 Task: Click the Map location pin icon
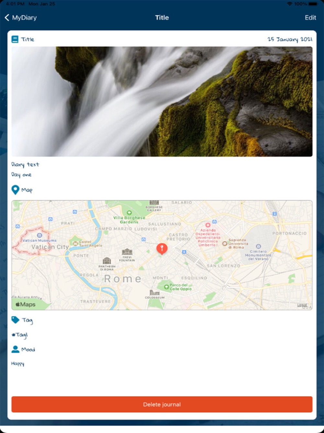click(x=15, y=190)
